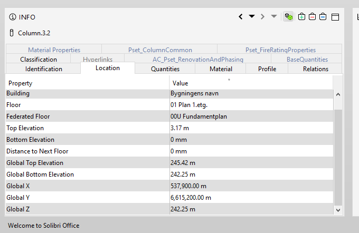Click the forward navigation arrow
The image size is (359, 233).
tap(262, 17)
